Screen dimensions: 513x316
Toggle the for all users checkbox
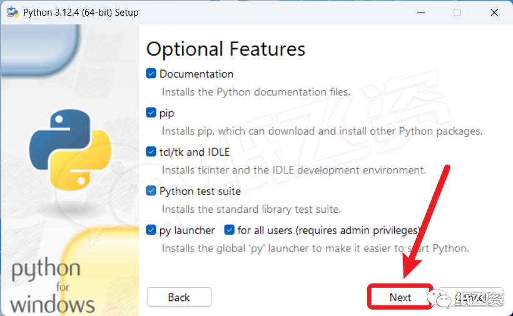pyautogui.click(x=229, y=230)
